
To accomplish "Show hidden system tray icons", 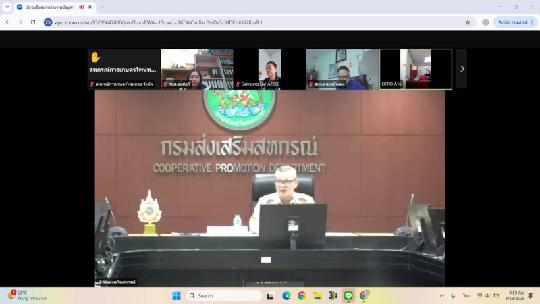I will coord(441,296).
